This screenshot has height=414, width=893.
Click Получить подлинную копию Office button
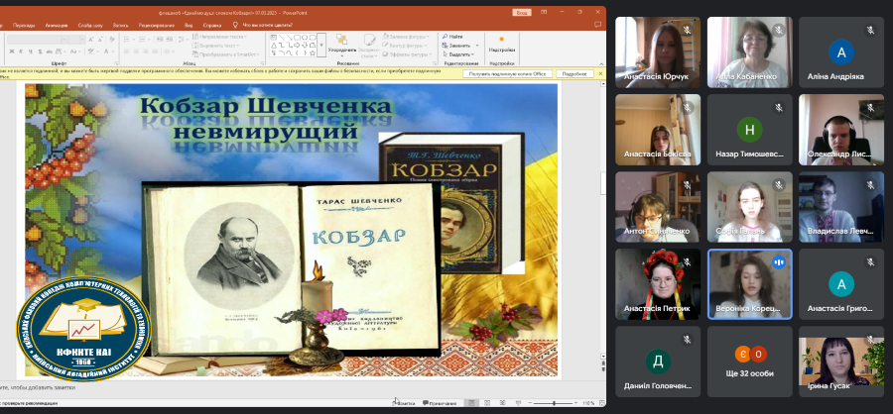(x=507, y=74)
